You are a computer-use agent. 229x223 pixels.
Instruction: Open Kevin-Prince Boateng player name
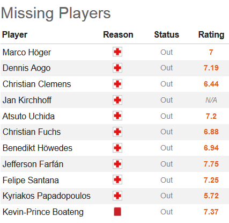(43, 212)
